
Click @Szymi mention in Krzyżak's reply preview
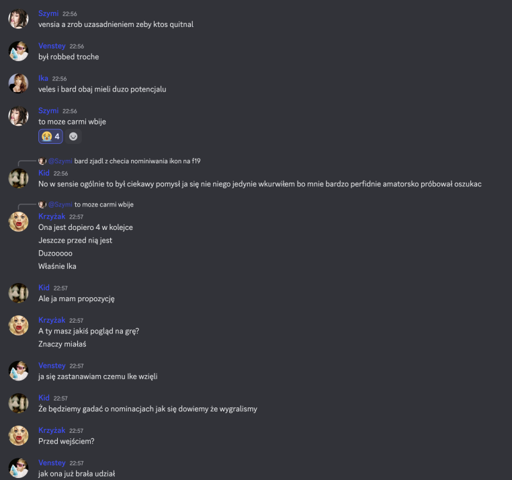[60, 204]
